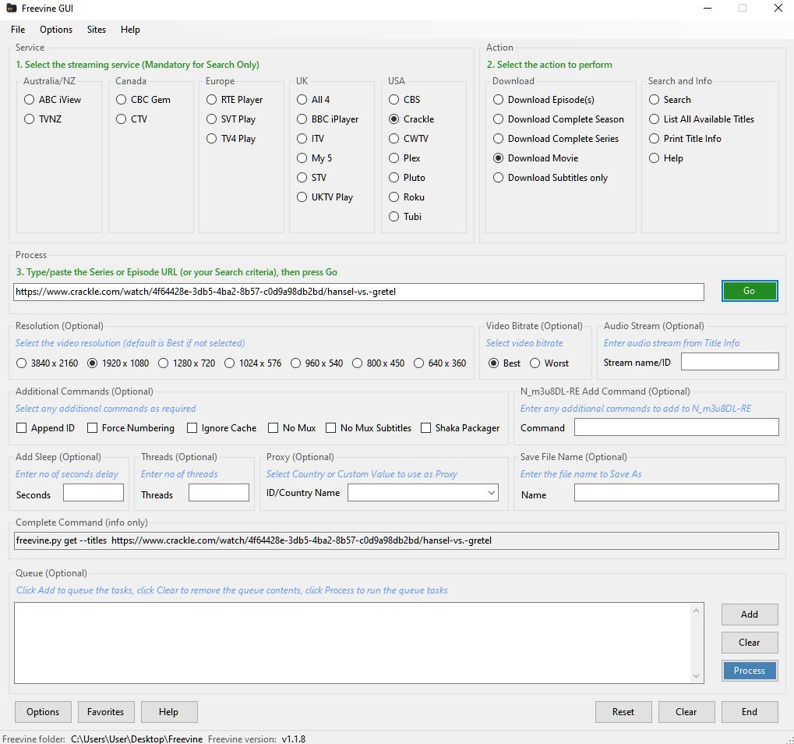Click the Save File Name input field
This screenshot has width=794, height=744.
676,493
